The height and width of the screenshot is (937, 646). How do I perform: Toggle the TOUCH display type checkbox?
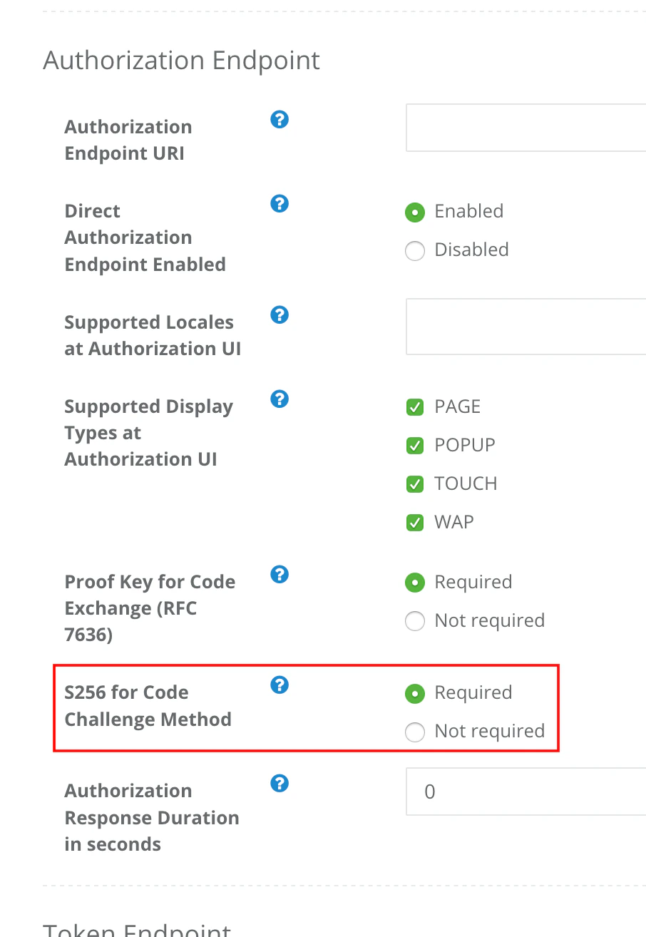click(x=415, y=484)
